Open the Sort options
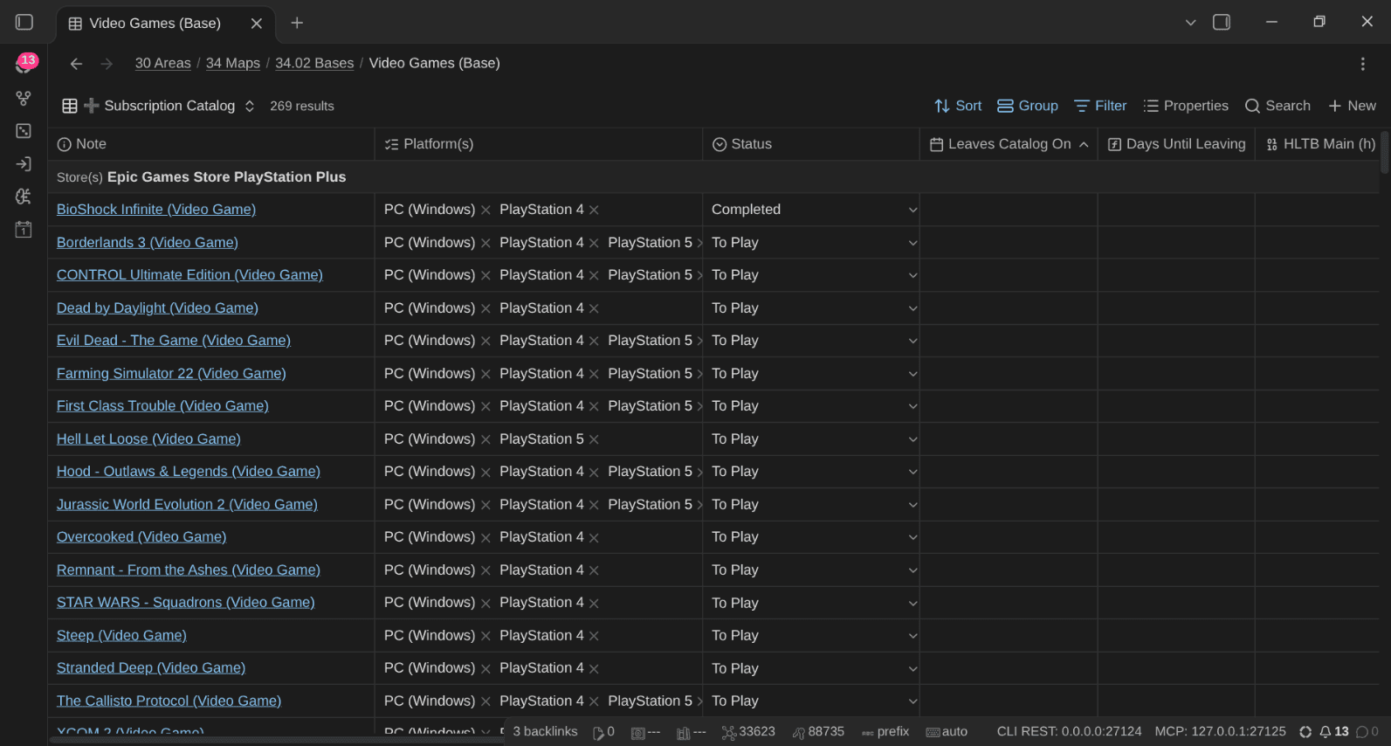 tap(958, 106)
